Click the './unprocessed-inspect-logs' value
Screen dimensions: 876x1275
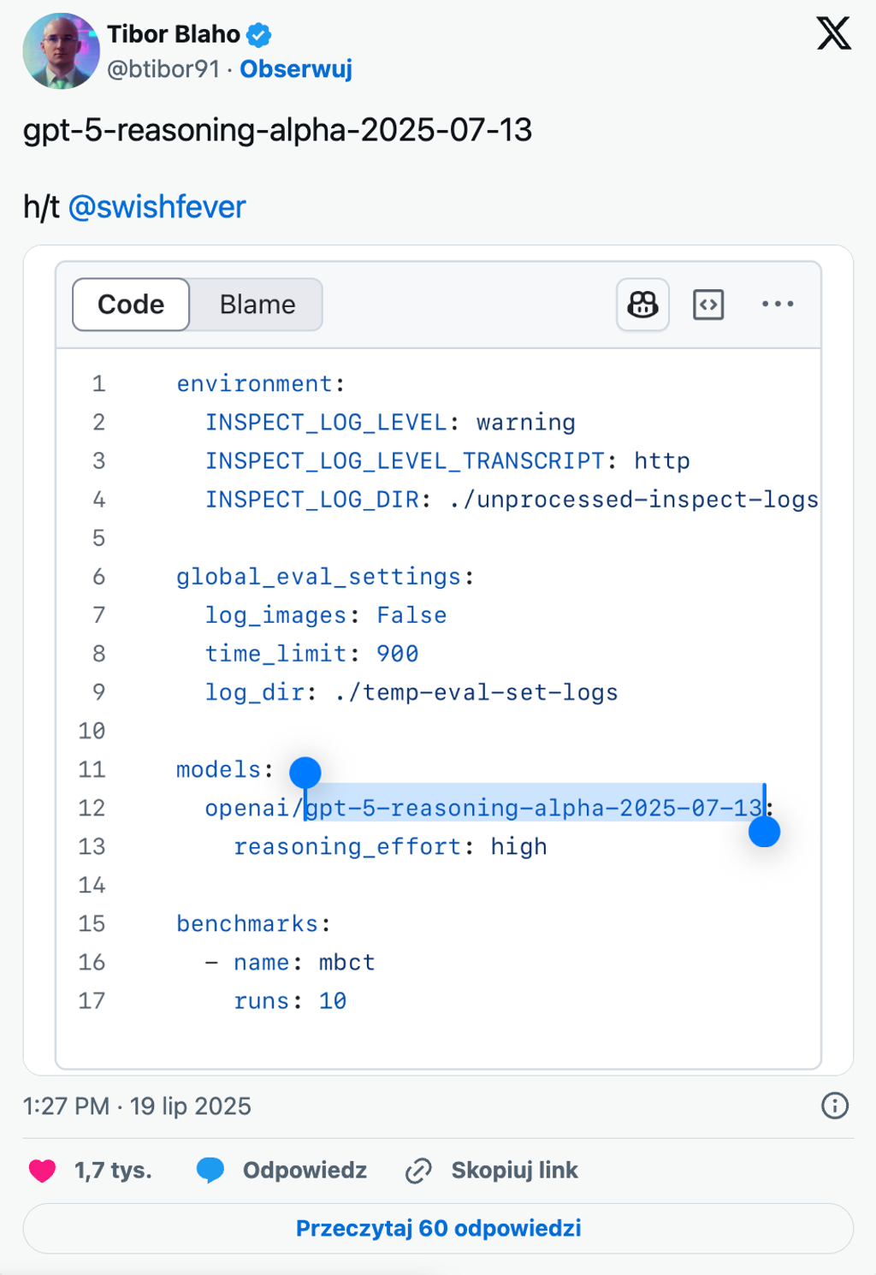click(x=633, y=500)
